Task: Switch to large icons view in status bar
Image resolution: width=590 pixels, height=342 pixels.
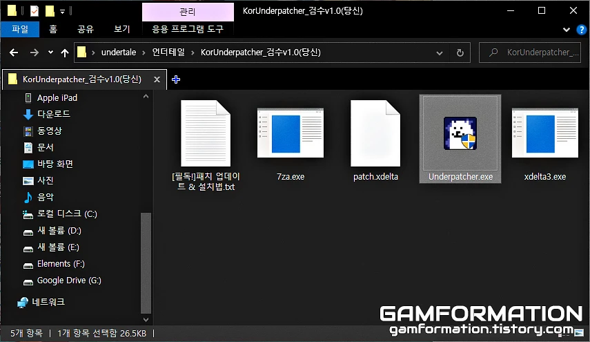Action: 579,333
